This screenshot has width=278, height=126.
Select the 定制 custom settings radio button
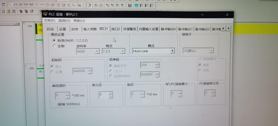(x=54, y=46)
